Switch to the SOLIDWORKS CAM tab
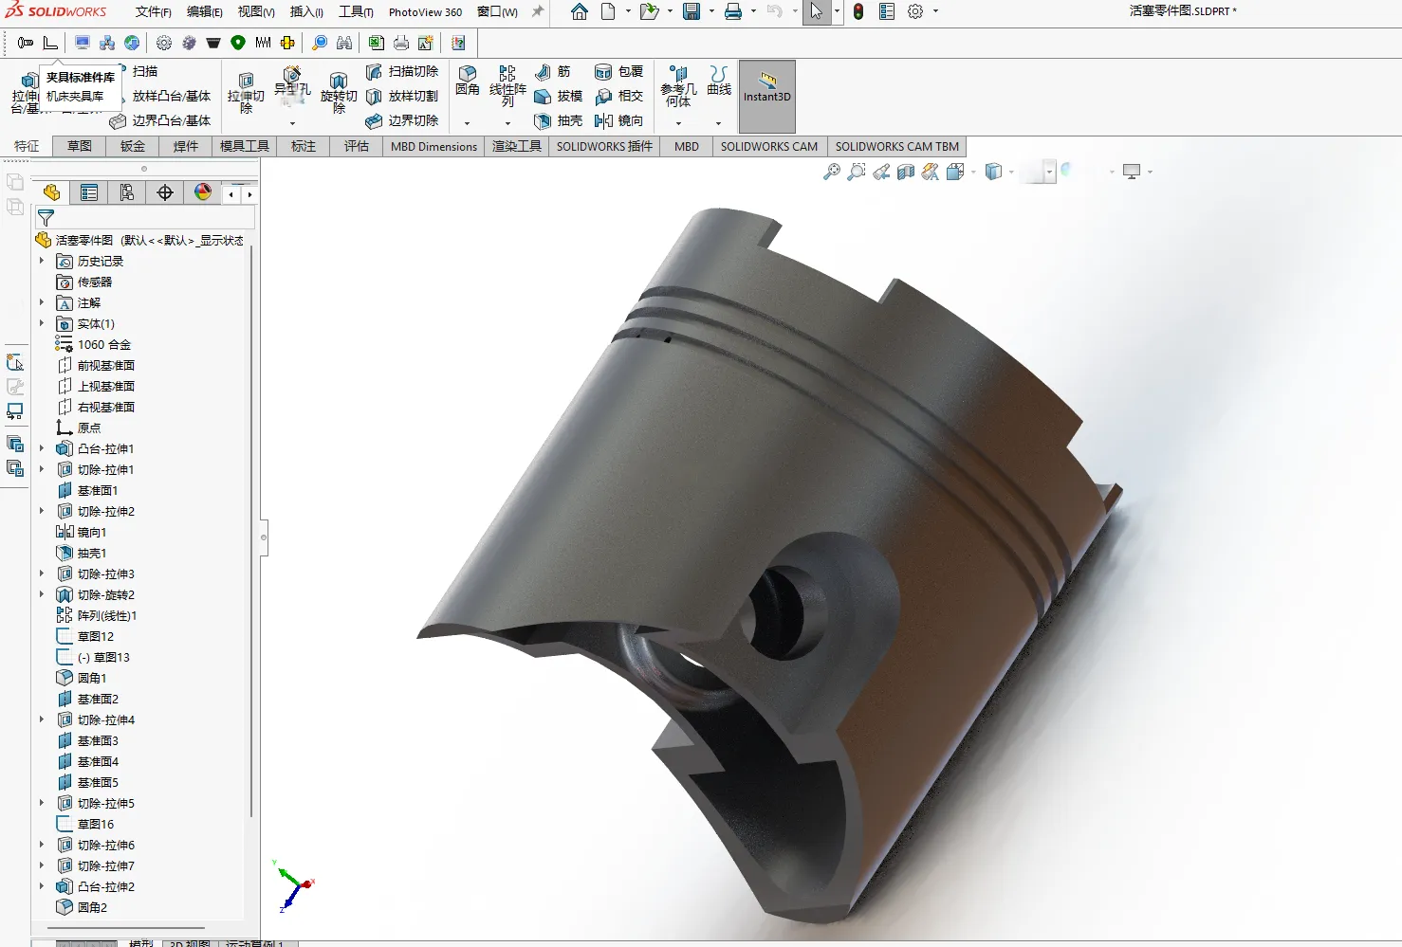 (769, 146)
